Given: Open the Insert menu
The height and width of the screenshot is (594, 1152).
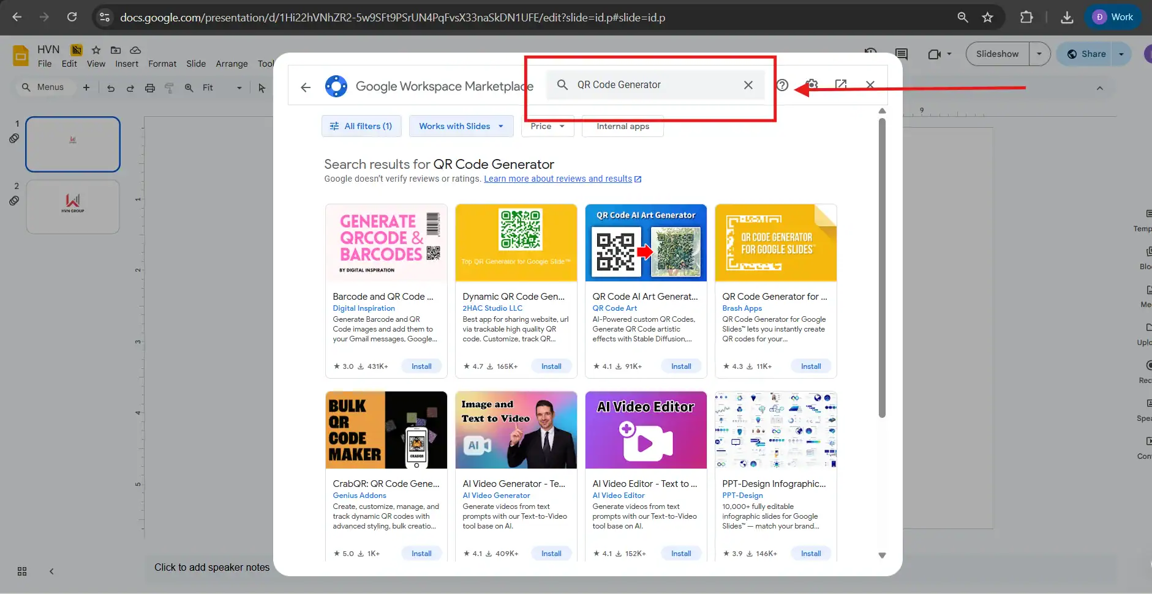Looking at the screenshot, I should coord(127,64).
